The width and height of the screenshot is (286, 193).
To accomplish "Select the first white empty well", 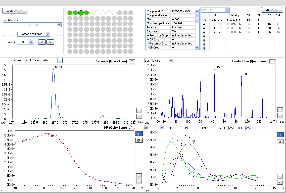I will pos(92,13).
